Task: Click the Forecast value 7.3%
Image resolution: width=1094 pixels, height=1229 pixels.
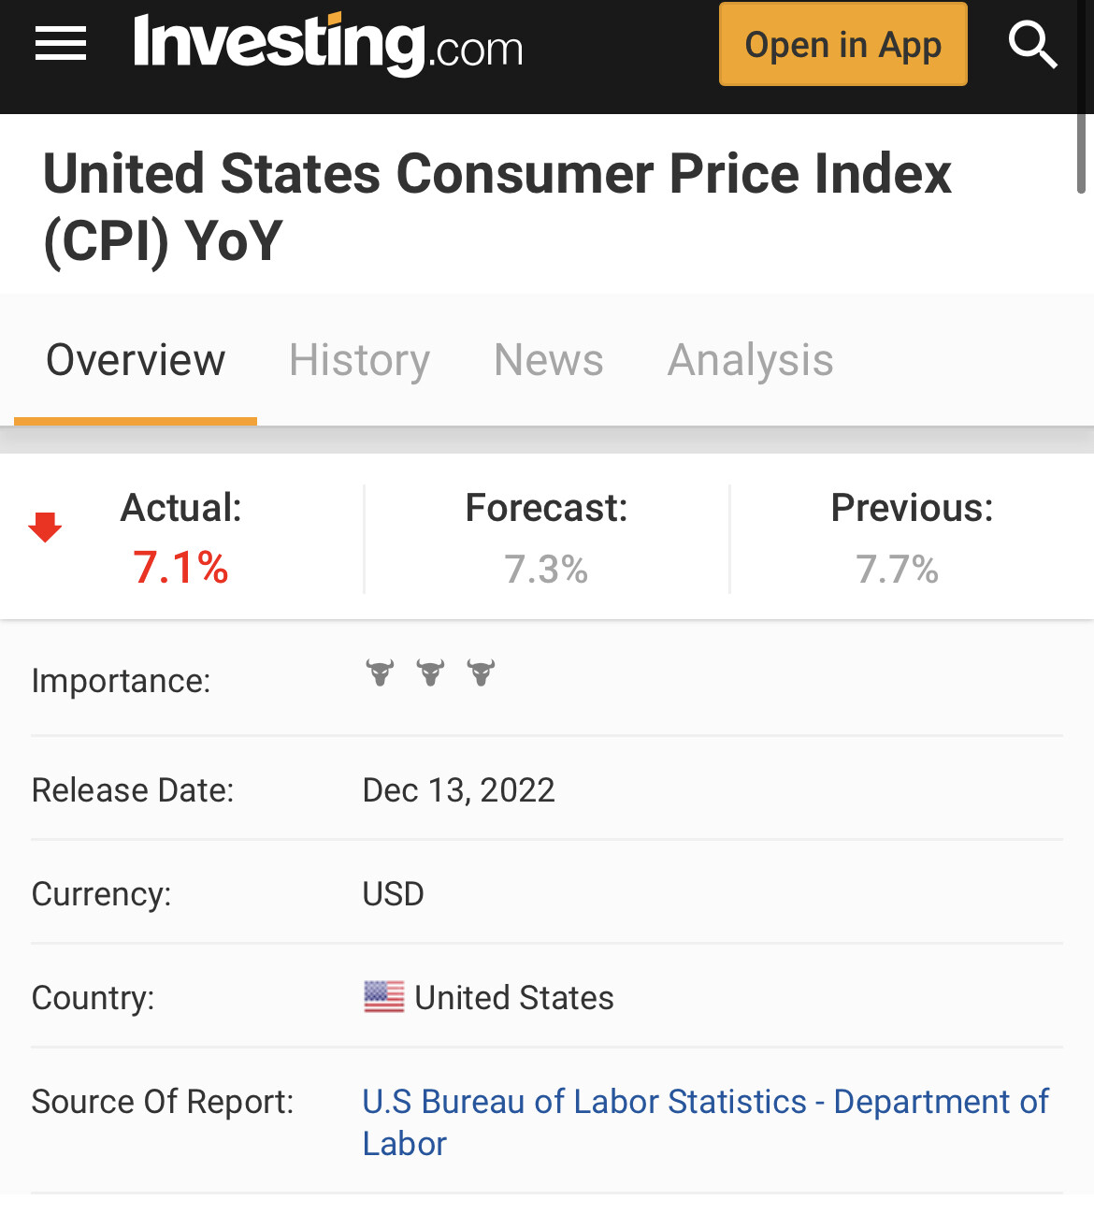Action: (546, 569)
